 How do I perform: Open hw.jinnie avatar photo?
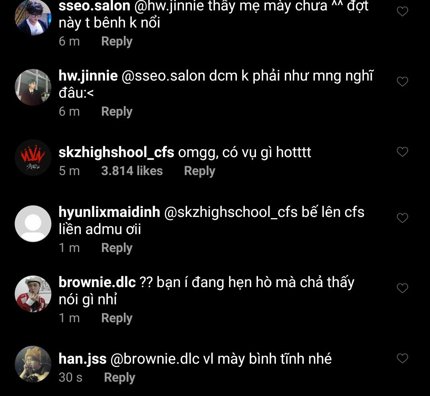33,87
